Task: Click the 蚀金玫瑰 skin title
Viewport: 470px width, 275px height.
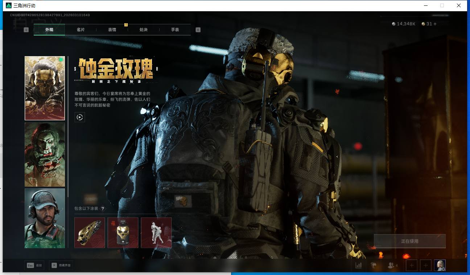Action: coord(116,69)
